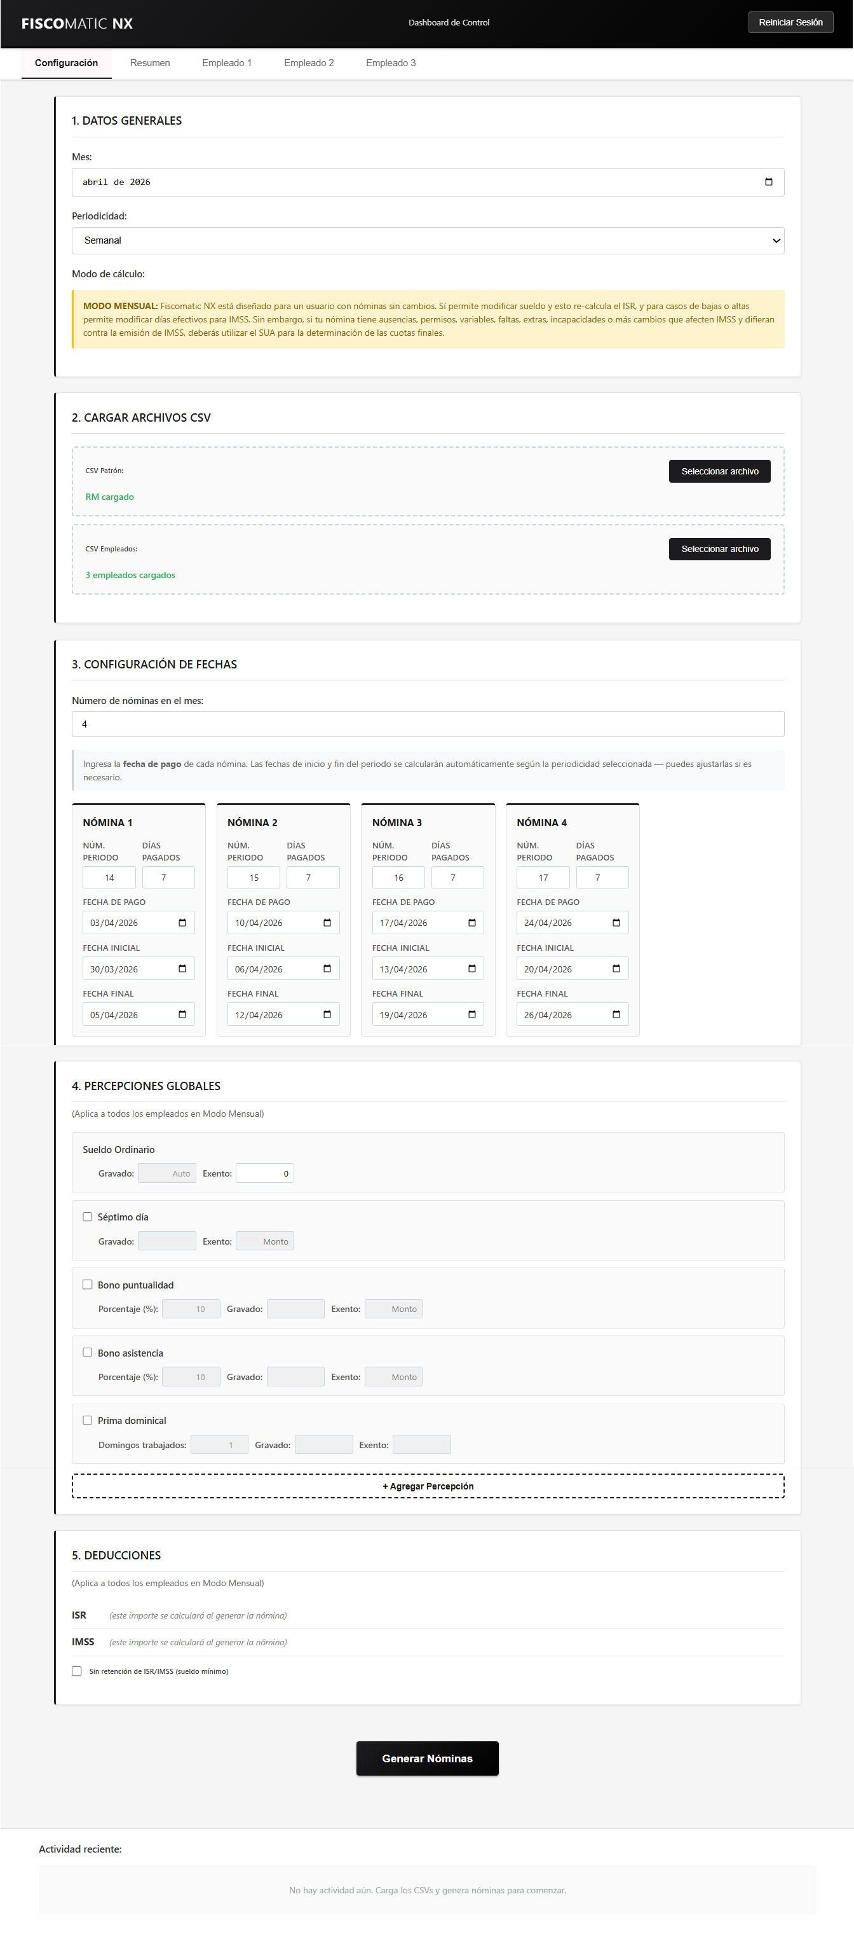The height and width of the screenshot is (1934, 854).
Task: Click the Actividad reciente heading
Action: (80, 1848)
